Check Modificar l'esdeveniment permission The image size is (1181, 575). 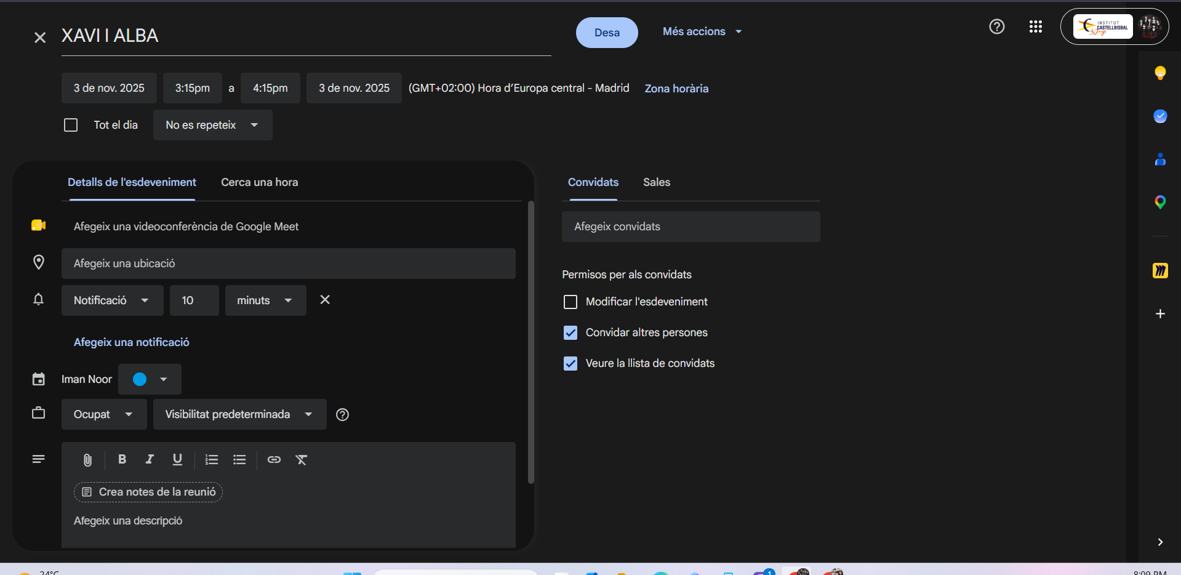(x=570, y=302)
